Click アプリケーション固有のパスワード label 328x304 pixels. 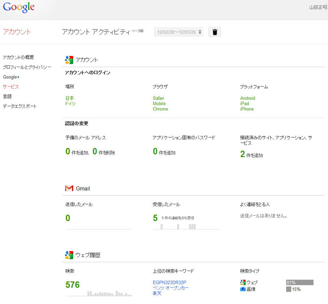tap(184, 137)
